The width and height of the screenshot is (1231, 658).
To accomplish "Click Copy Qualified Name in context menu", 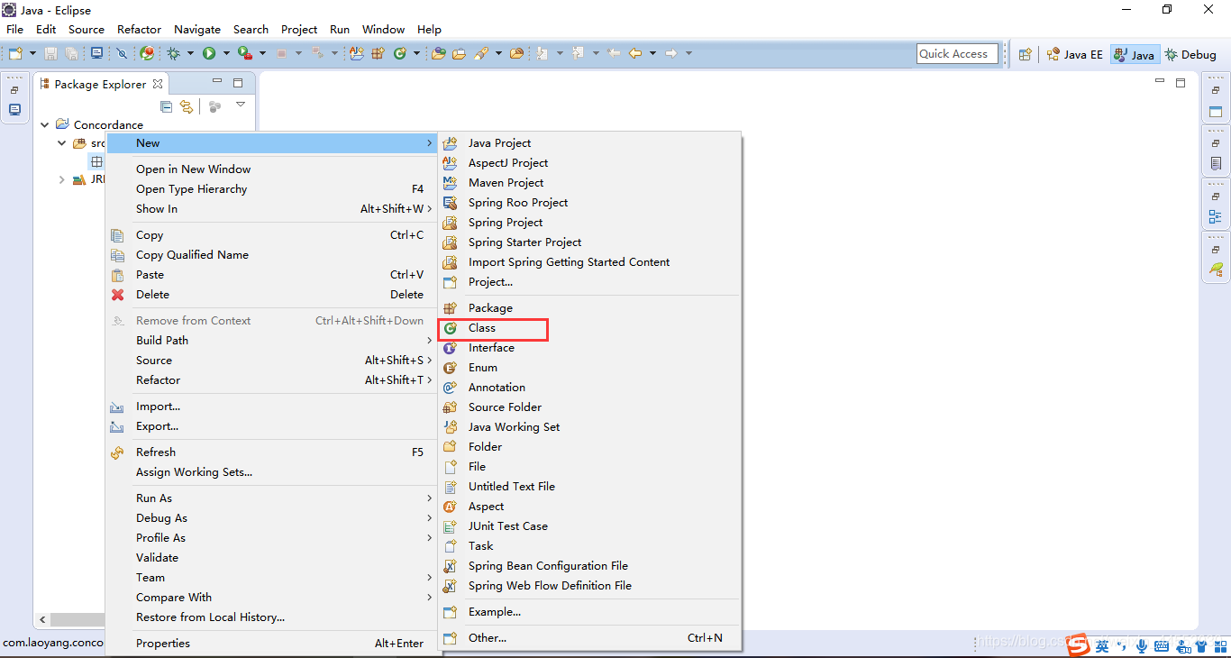I will coord(271,255).
